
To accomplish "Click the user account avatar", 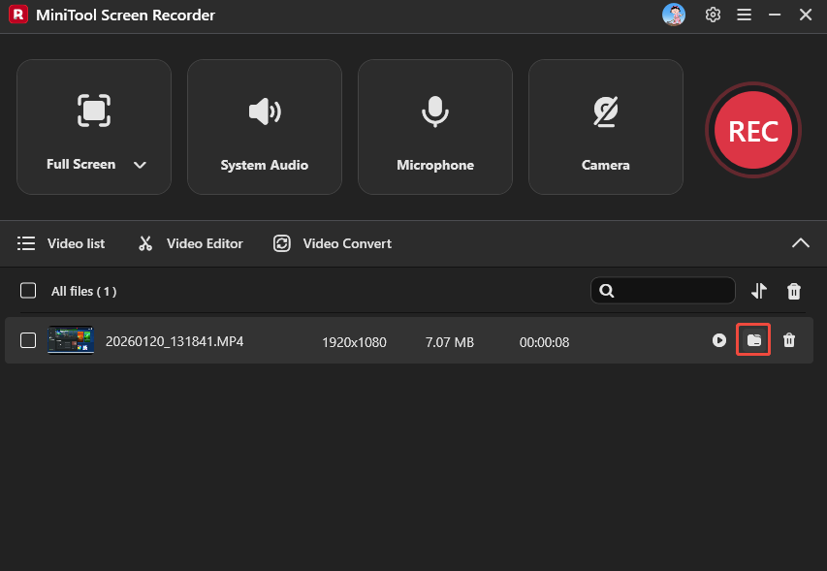I will click(x=674, y=15).
